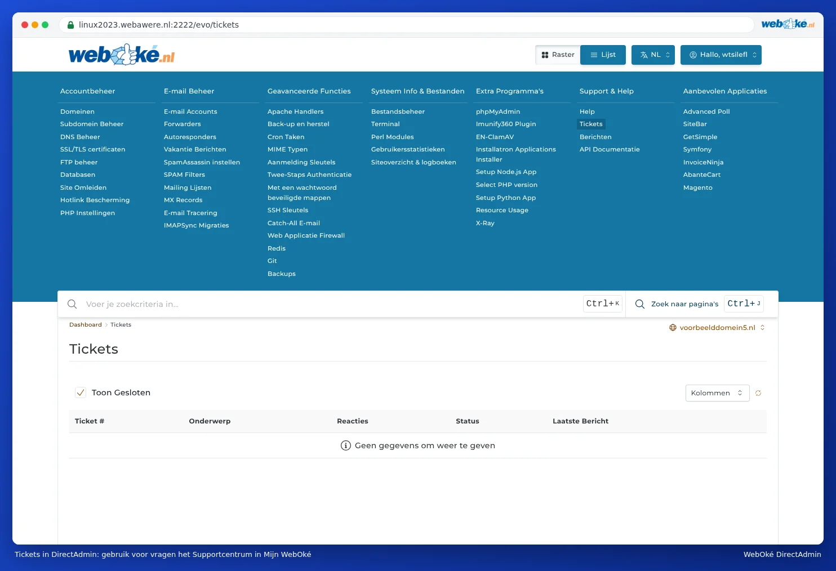Screen dimensions: 836x571
Task: Open the Hallo, wtsilefl user menu
Action: (721, 55)
